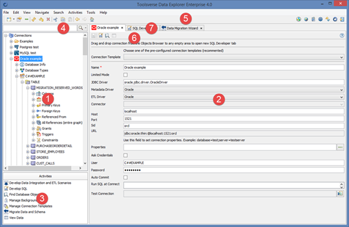Image resolution: width=349 pixels, height=227 pixels.
Task: Click the edit connection properties toolbar icon
Action: tap(19, 19)
